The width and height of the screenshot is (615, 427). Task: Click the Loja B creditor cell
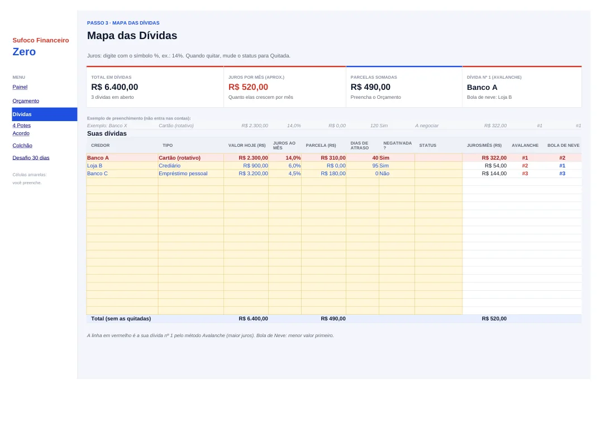pos(122,165)
